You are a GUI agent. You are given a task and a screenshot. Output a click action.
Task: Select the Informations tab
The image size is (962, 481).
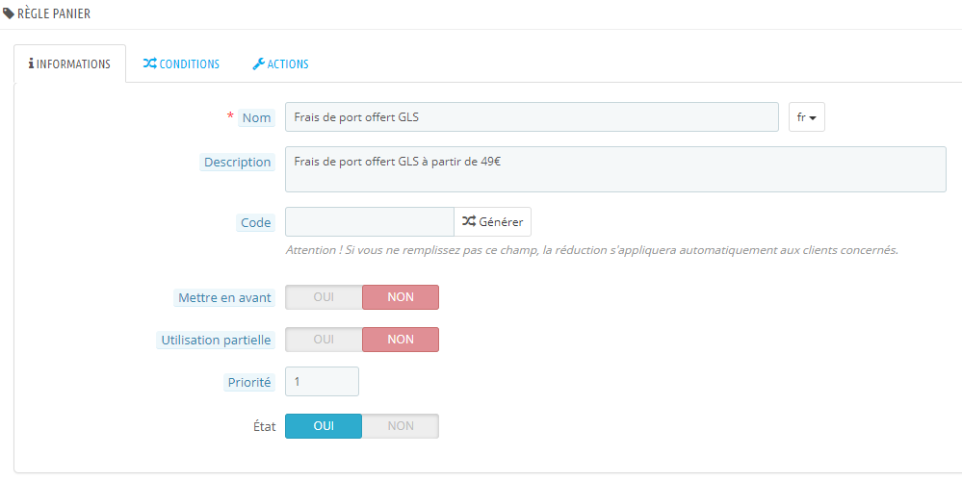tap(69, 63)
